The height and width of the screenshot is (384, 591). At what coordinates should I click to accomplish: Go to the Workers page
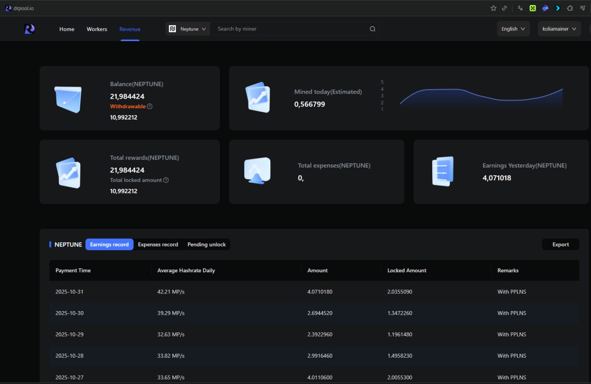[x=96, y=29]
